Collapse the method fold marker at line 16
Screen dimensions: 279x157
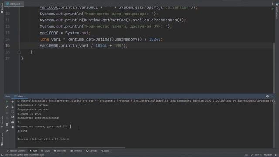(19, 52)
